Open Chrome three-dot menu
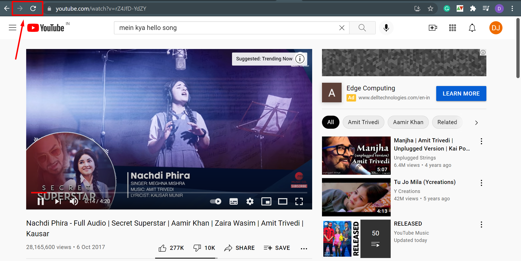Viewport: 521px width, 261px height. pos(512,8)
